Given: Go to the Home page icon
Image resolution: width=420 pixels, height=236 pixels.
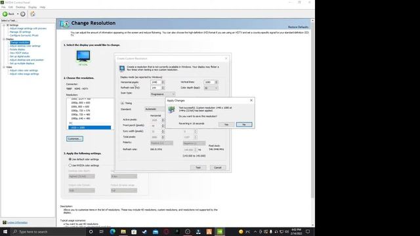Looking at the screenshot, I should (x=33, y=14).
